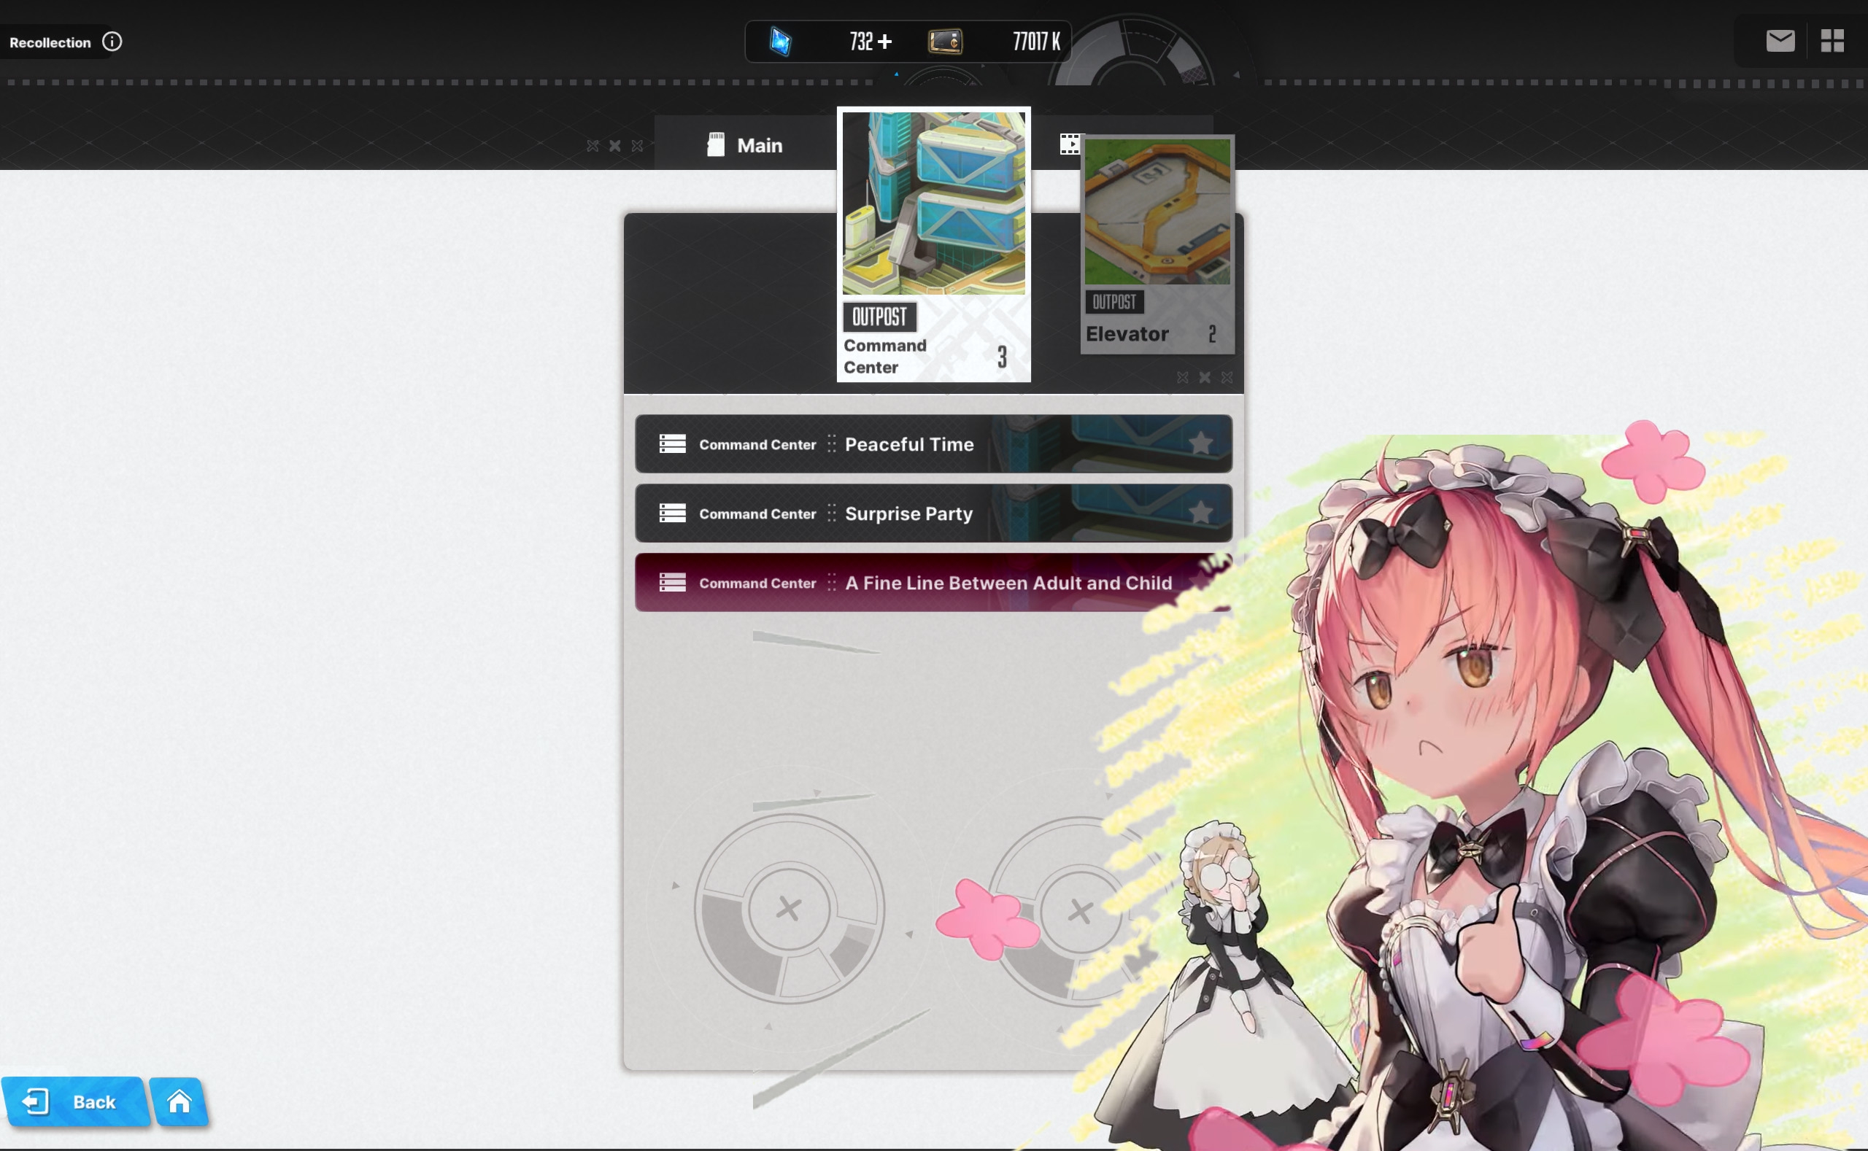The width and height of the screenshot is (1868, 1151).
Task: Open the mail inbox icon
Action: click(1780, 40)
